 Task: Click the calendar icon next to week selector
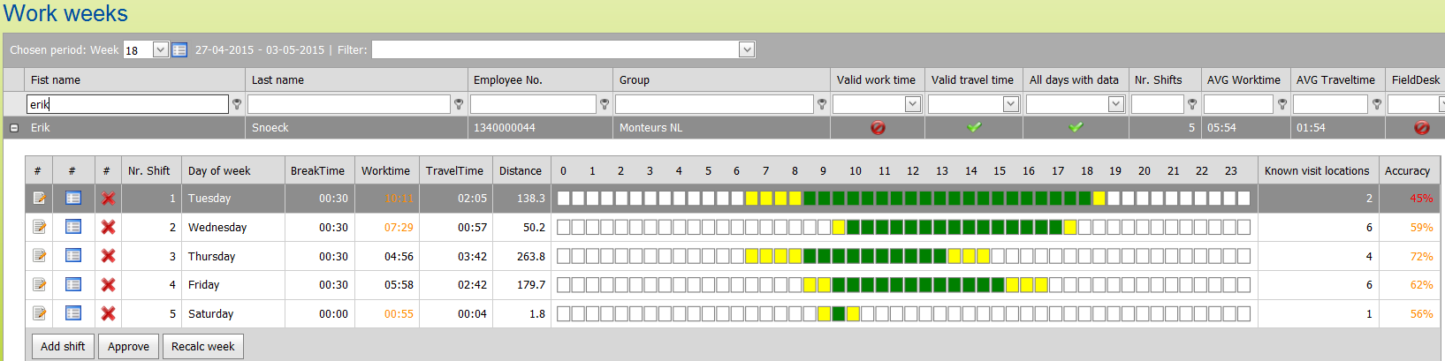(179, 50)
